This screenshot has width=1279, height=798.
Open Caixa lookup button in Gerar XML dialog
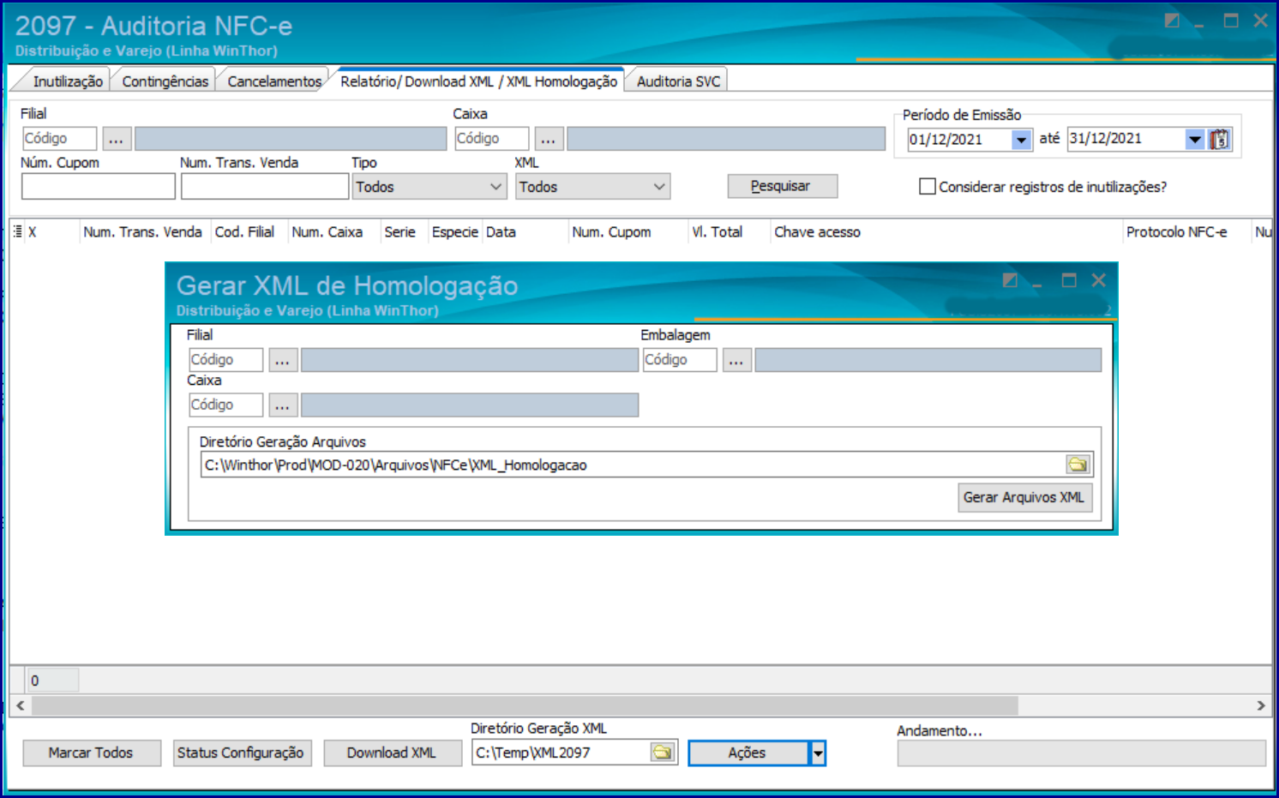pos(282,405)
